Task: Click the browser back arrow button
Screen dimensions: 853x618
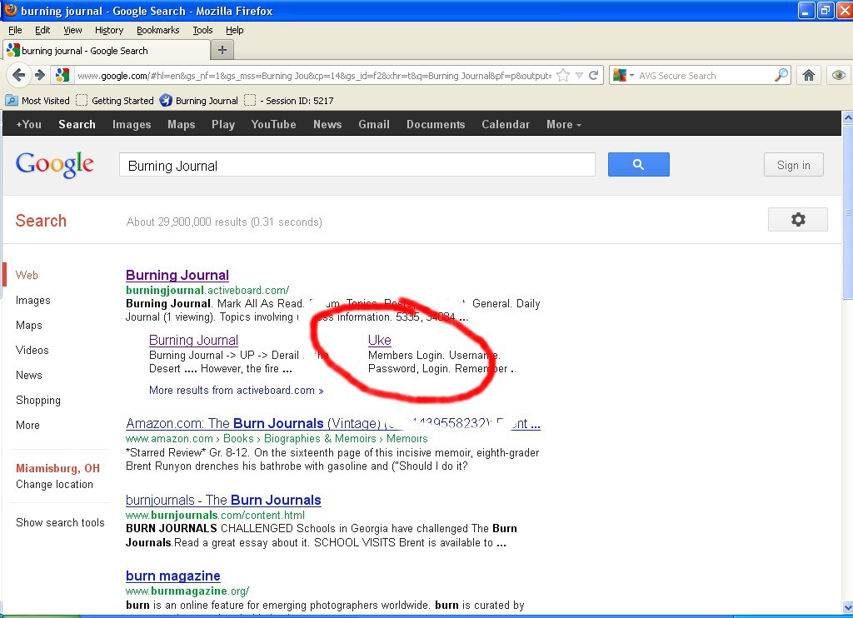Action: [19, 75]
